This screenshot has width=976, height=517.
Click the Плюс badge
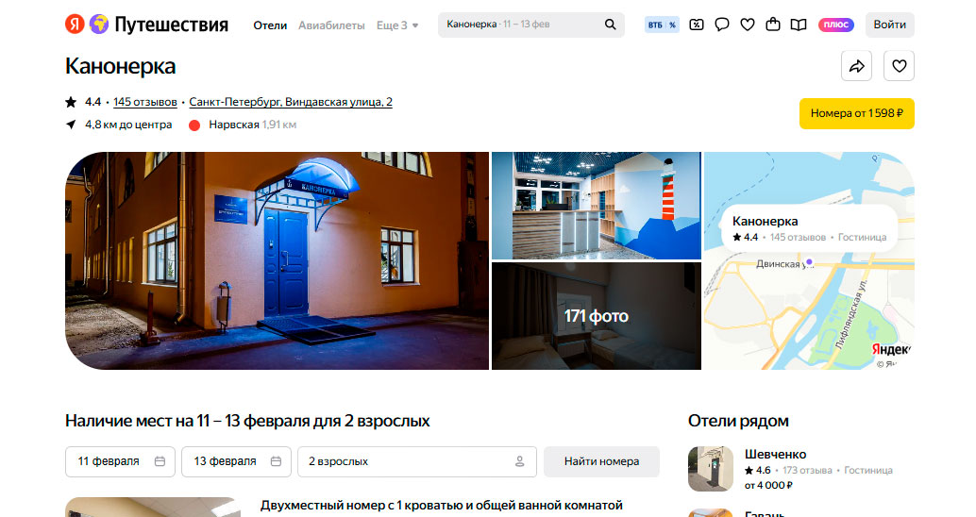[x=836, y=25]
